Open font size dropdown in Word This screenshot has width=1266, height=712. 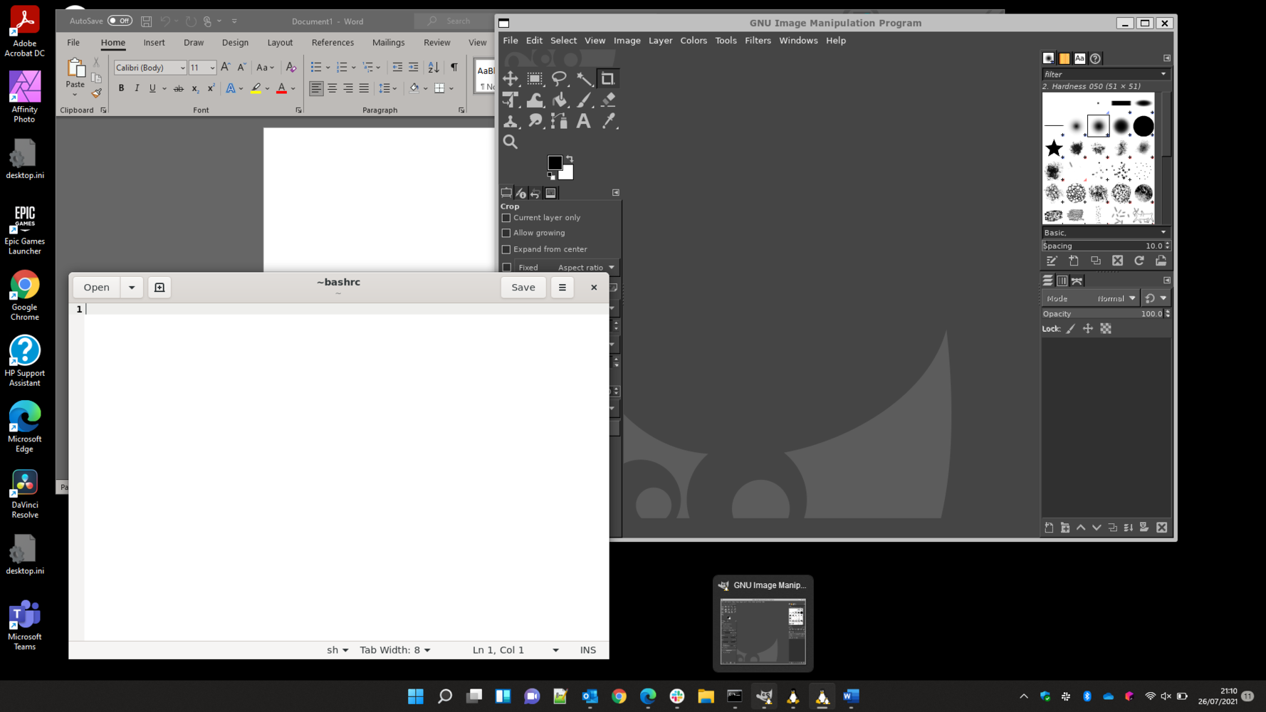click(x=211, y=68)
